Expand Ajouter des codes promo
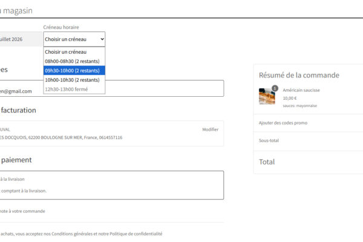Viewport: 363px width, 242px height. [283, 123]
